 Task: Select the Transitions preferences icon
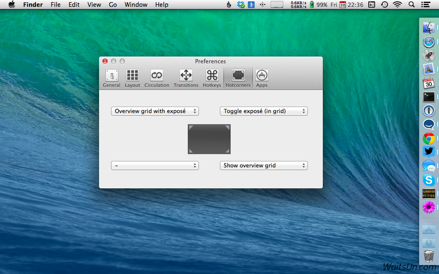coord(186,78)
